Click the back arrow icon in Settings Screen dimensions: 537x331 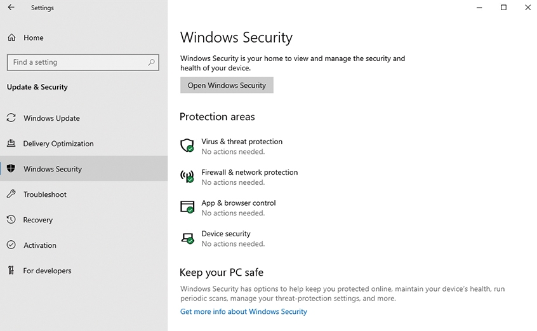11,7
